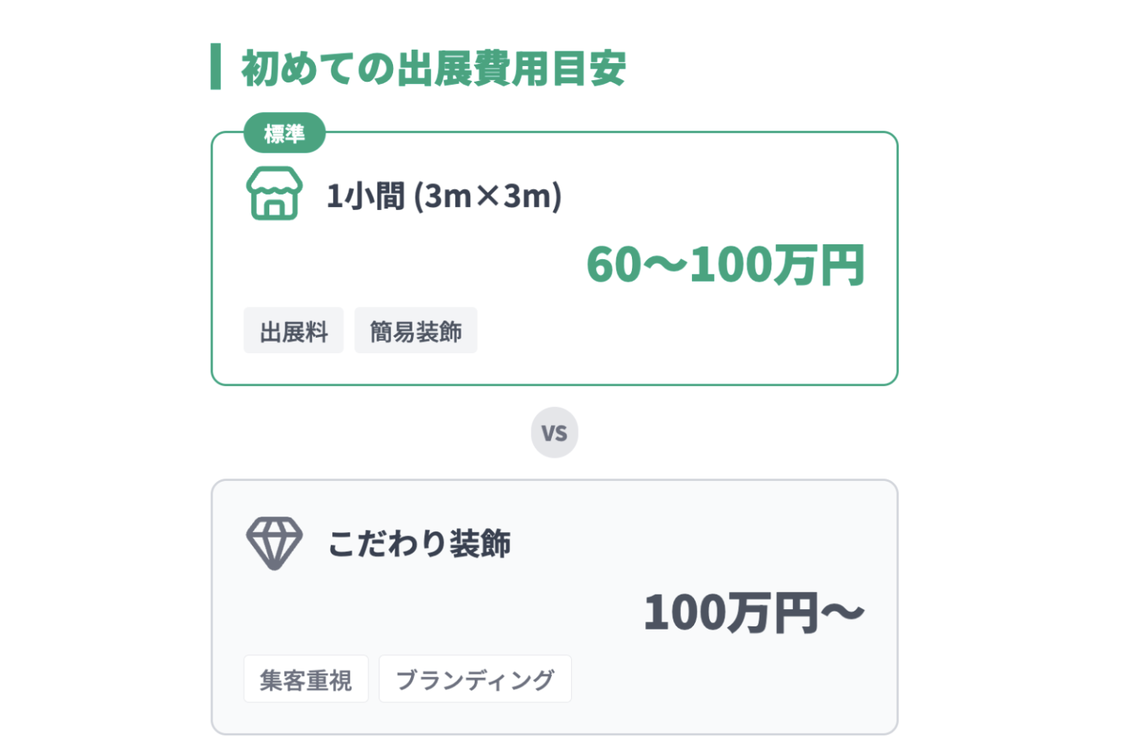Click the (3m×3m) booth dimensions text
The image size is (1130, 747).
point(487,196)
